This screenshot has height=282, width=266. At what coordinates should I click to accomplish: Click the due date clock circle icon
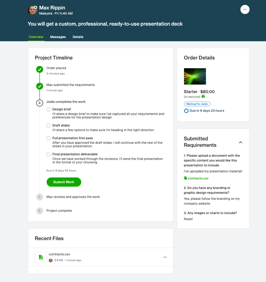click(x=186, y=111)
